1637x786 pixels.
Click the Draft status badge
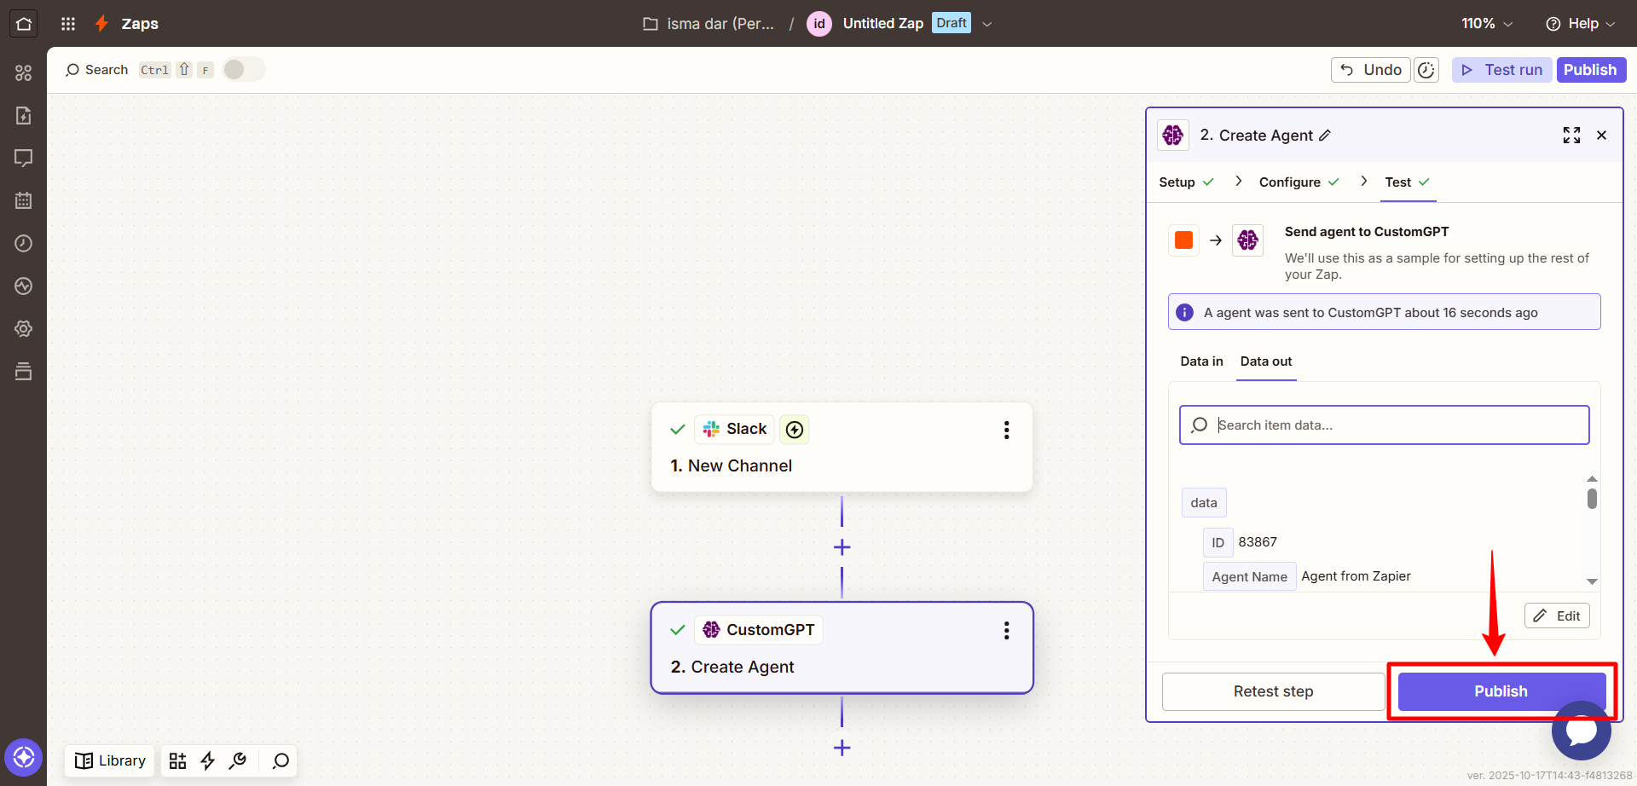click(x=952, y=23)
